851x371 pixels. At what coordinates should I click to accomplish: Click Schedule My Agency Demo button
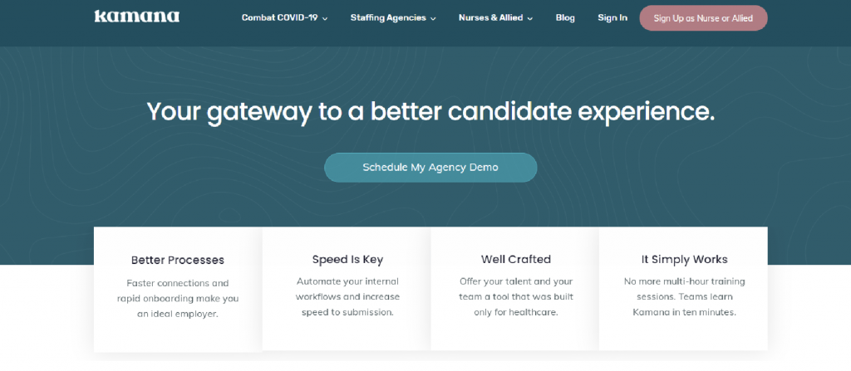tap(430, 167)
